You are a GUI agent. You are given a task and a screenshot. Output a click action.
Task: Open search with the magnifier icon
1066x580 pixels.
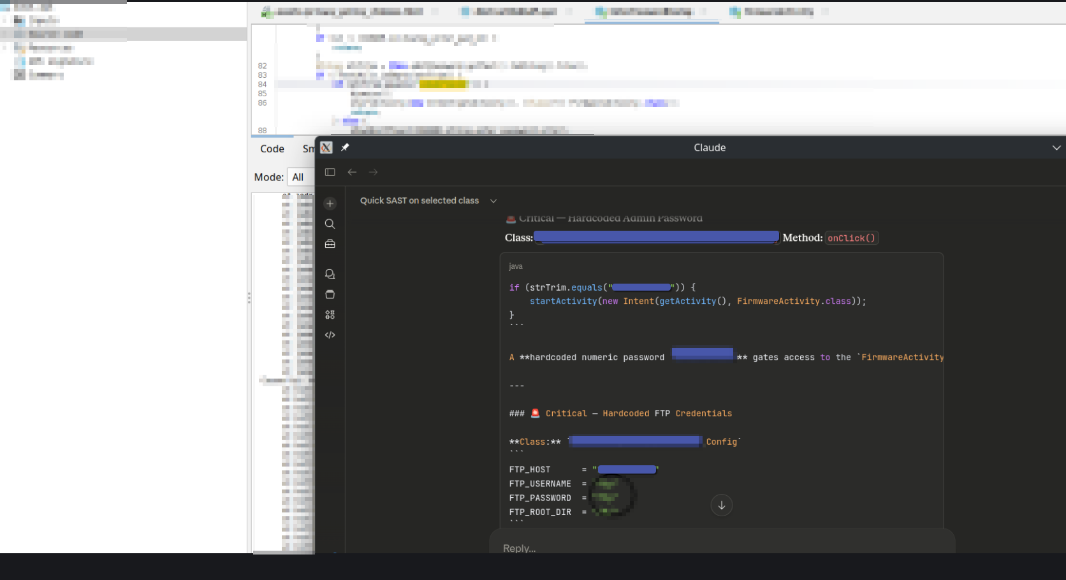point(330,224)
